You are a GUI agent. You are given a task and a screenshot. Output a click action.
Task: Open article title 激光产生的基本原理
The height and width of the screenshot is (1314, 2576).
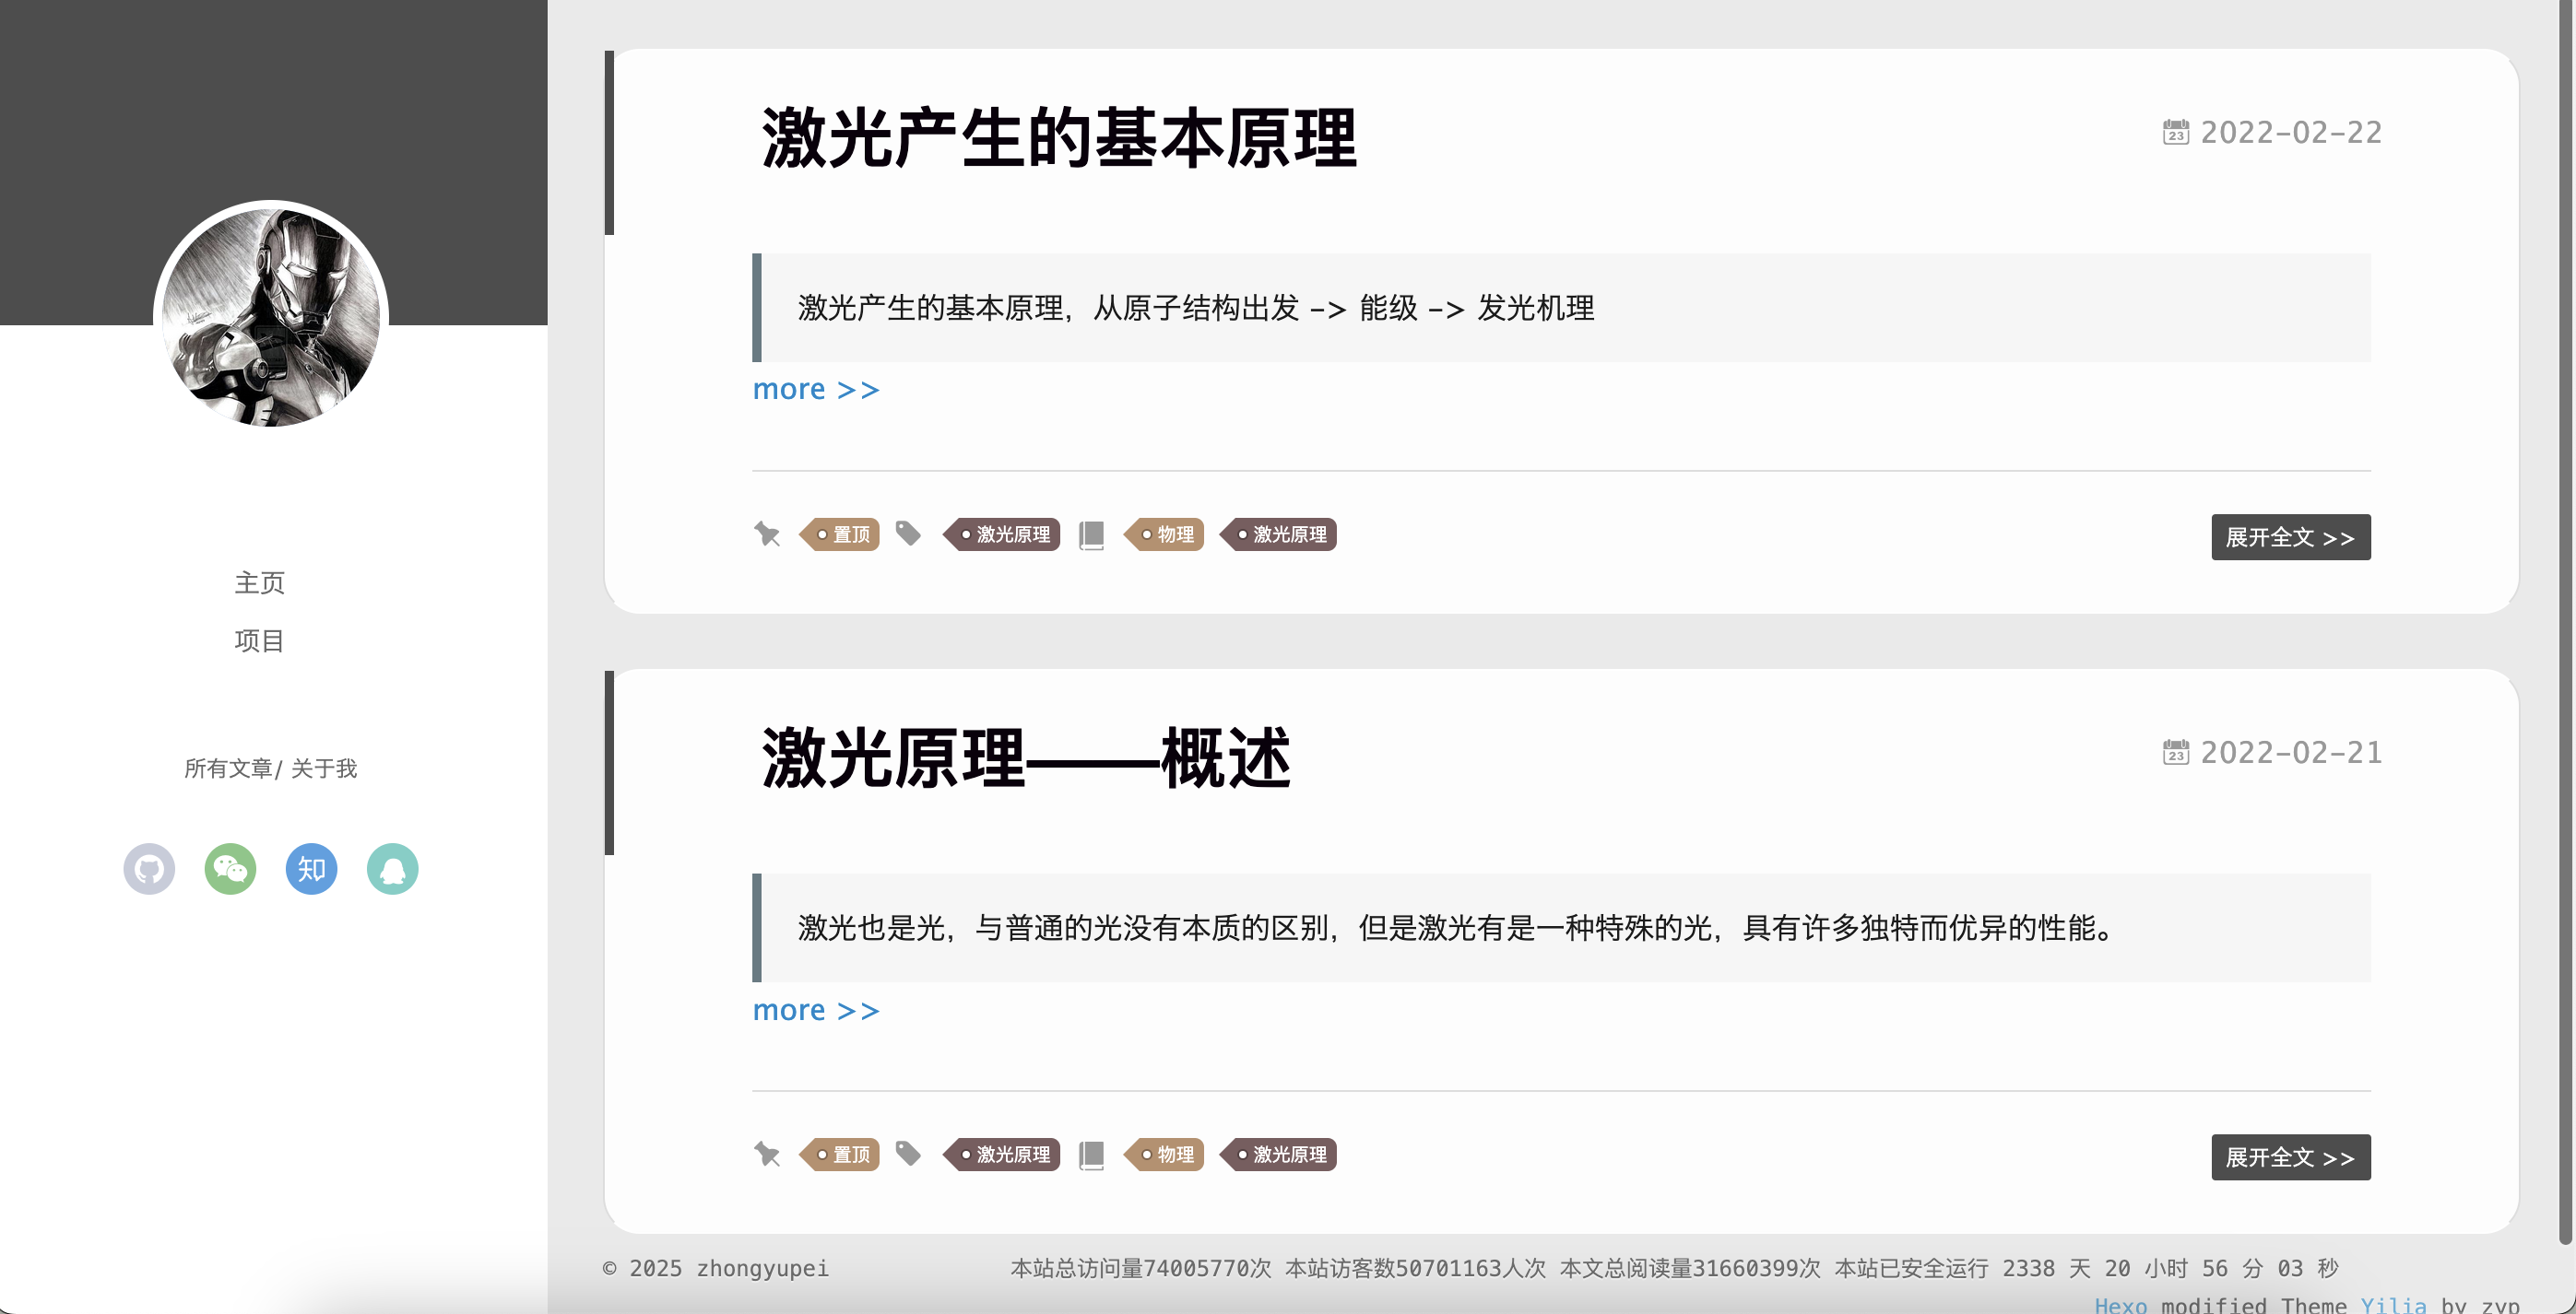tap(1058, 138)
